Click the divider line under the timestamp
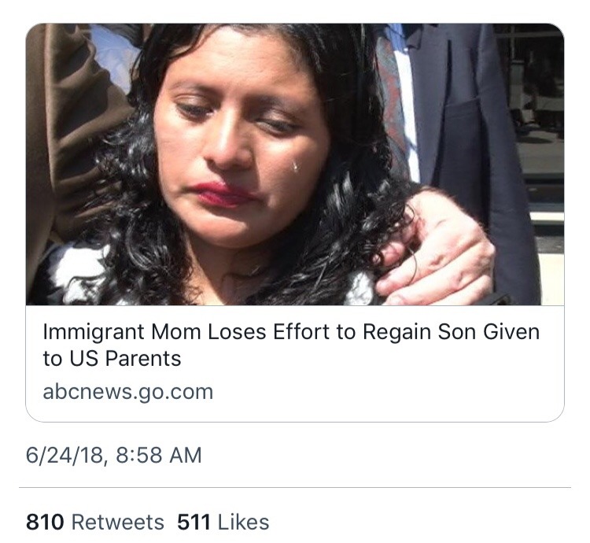590x543 pixels. (295, 487)
